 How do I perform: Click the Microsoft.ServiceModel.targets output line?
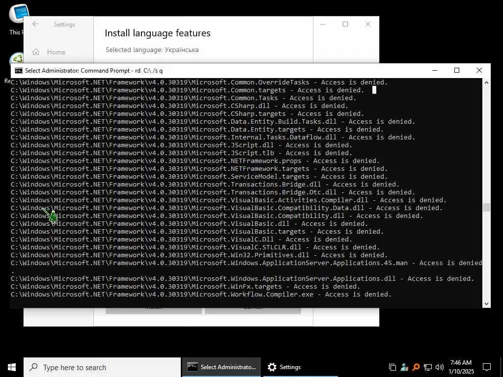point(199,176)
